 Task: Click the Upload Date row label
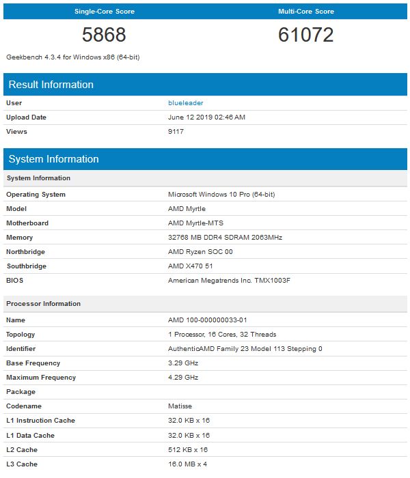coord(26,117)
